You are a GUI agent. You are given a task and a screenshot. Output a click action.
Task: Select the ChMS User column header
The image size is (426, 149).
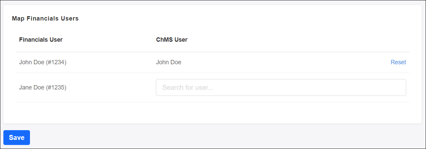click(172, 40)
